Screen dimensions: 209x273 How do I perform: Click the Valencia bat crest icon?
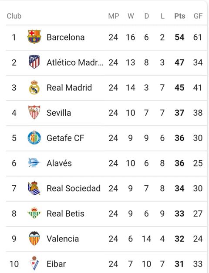click(34, 238)
